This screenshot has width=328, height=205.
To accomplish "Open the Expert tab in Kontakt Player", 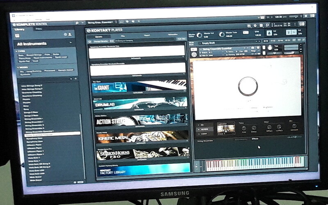I will [147, 35].
